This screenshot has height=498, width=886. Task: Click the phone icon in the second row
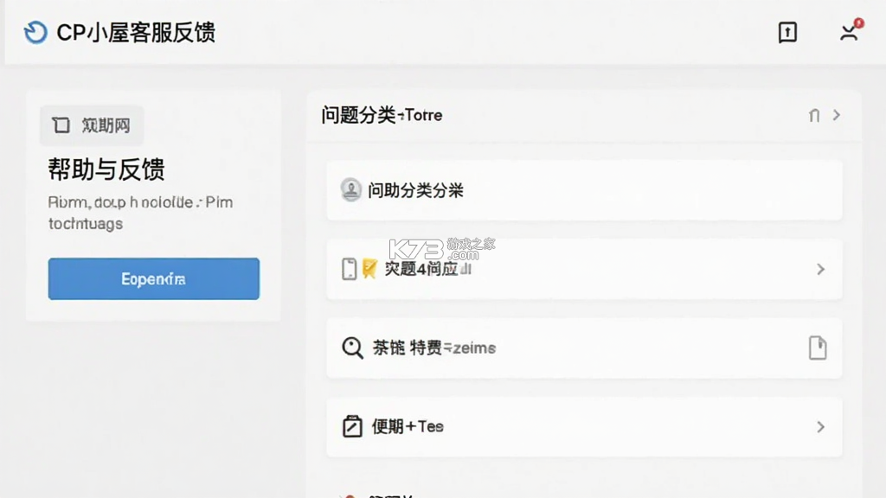[x=350, y=269]
